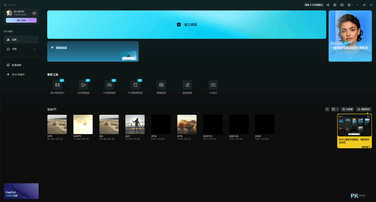
Task: Click the '93.3M | 00:32' project info text
Action: pos(55,139)
